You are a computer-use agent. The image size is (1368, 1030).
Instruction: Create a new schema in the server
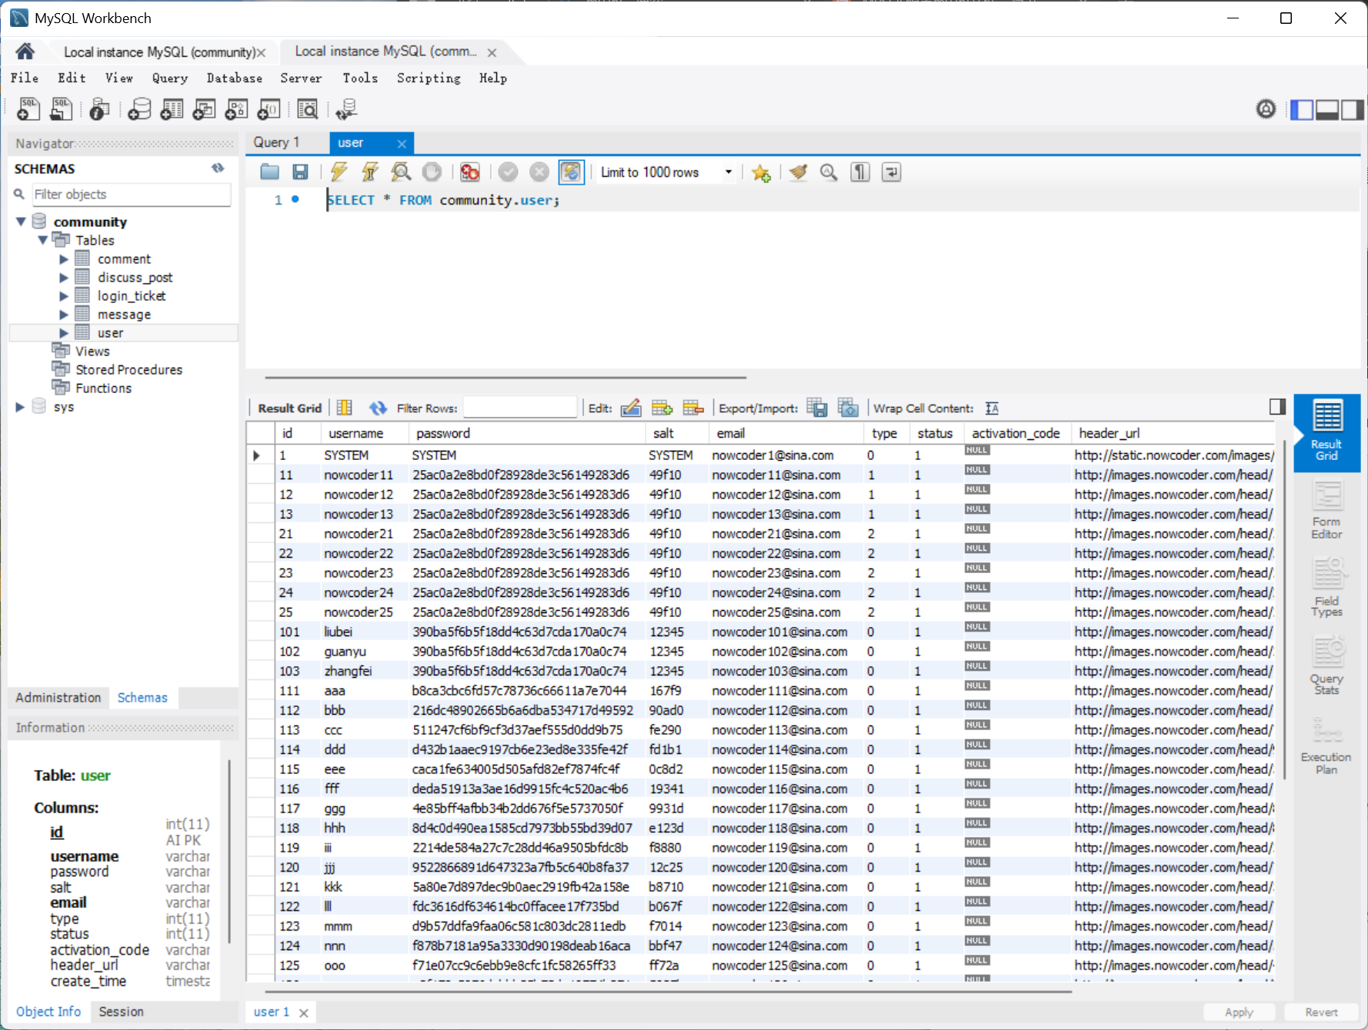139,109
